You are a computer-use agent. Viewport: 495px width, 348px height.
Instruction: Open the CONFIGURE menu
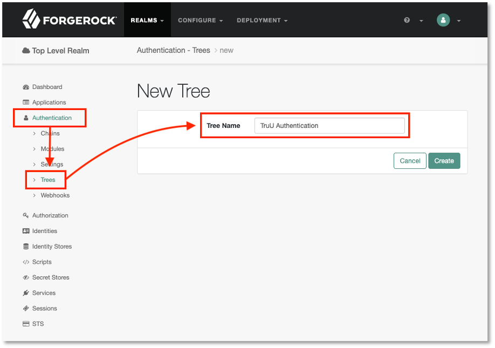200,20
